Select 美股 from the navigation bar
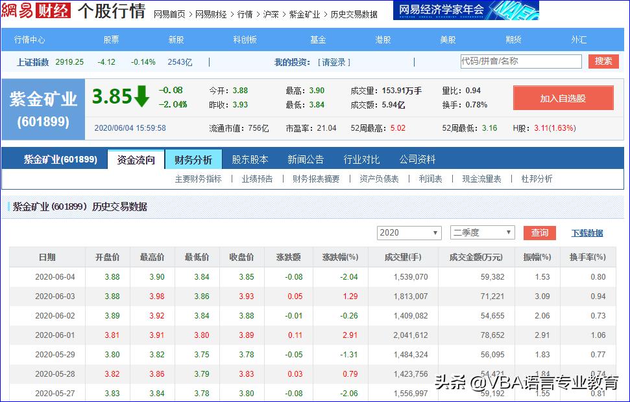This screenshot has height=402, width=630. coord(446,39)
